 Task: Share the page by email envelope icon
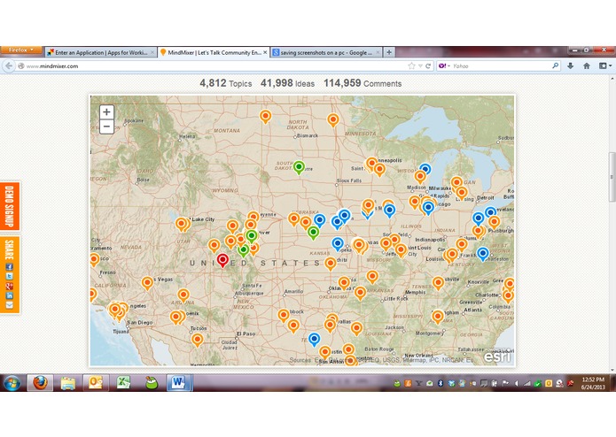point(10,305)
